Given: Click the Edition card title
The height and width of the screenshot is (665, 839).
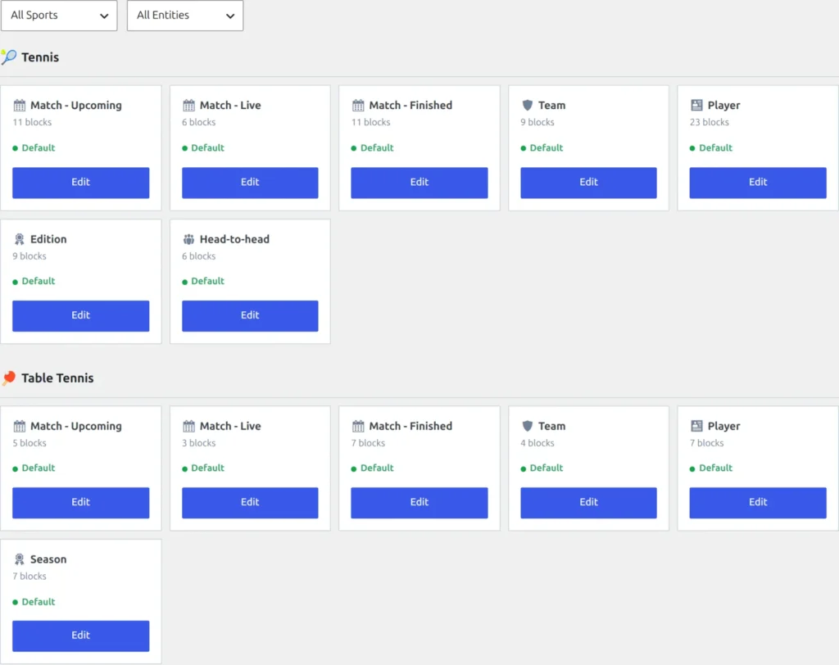Looking at the screenshot, I should (48, 239).
